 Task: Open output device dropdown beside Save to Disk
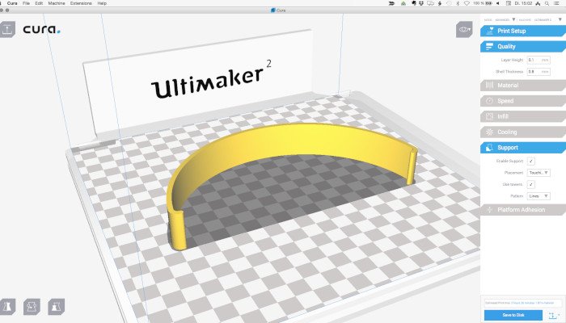click(554, 316)
